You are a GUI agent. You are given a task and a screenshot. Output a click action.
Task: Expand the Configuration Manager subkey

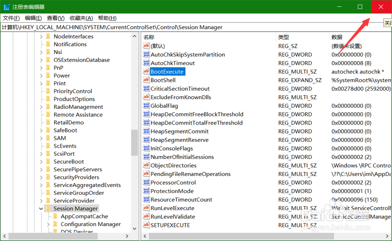(48, 224)
